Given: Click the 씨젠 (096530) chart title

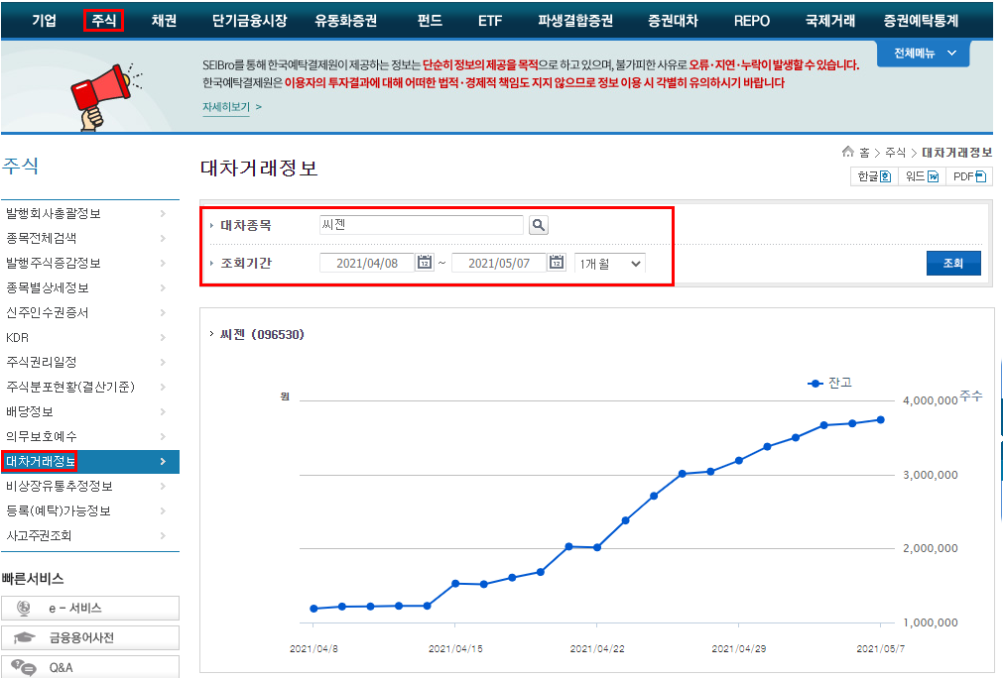Looking at the screenshot, I should pyautogui.click(x=262, y=334).
